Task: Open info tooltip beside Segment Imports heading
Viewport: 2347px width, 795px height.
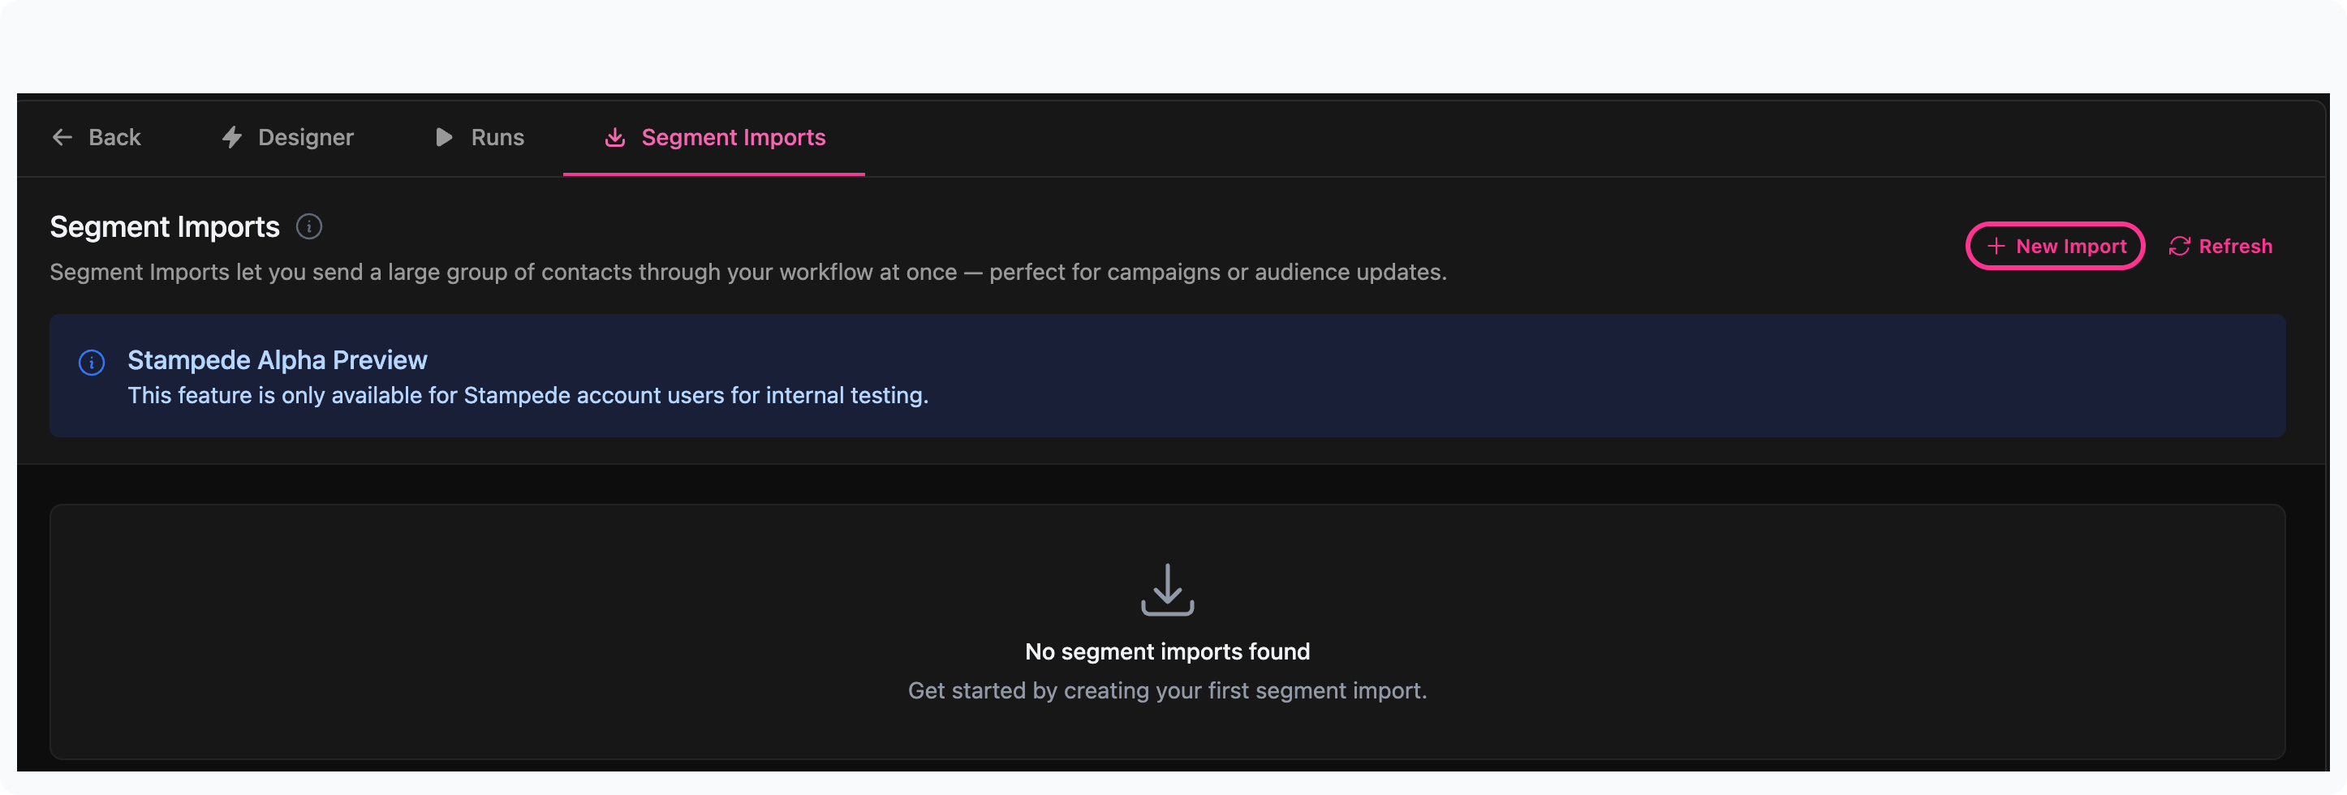Action: pos(309,227)
